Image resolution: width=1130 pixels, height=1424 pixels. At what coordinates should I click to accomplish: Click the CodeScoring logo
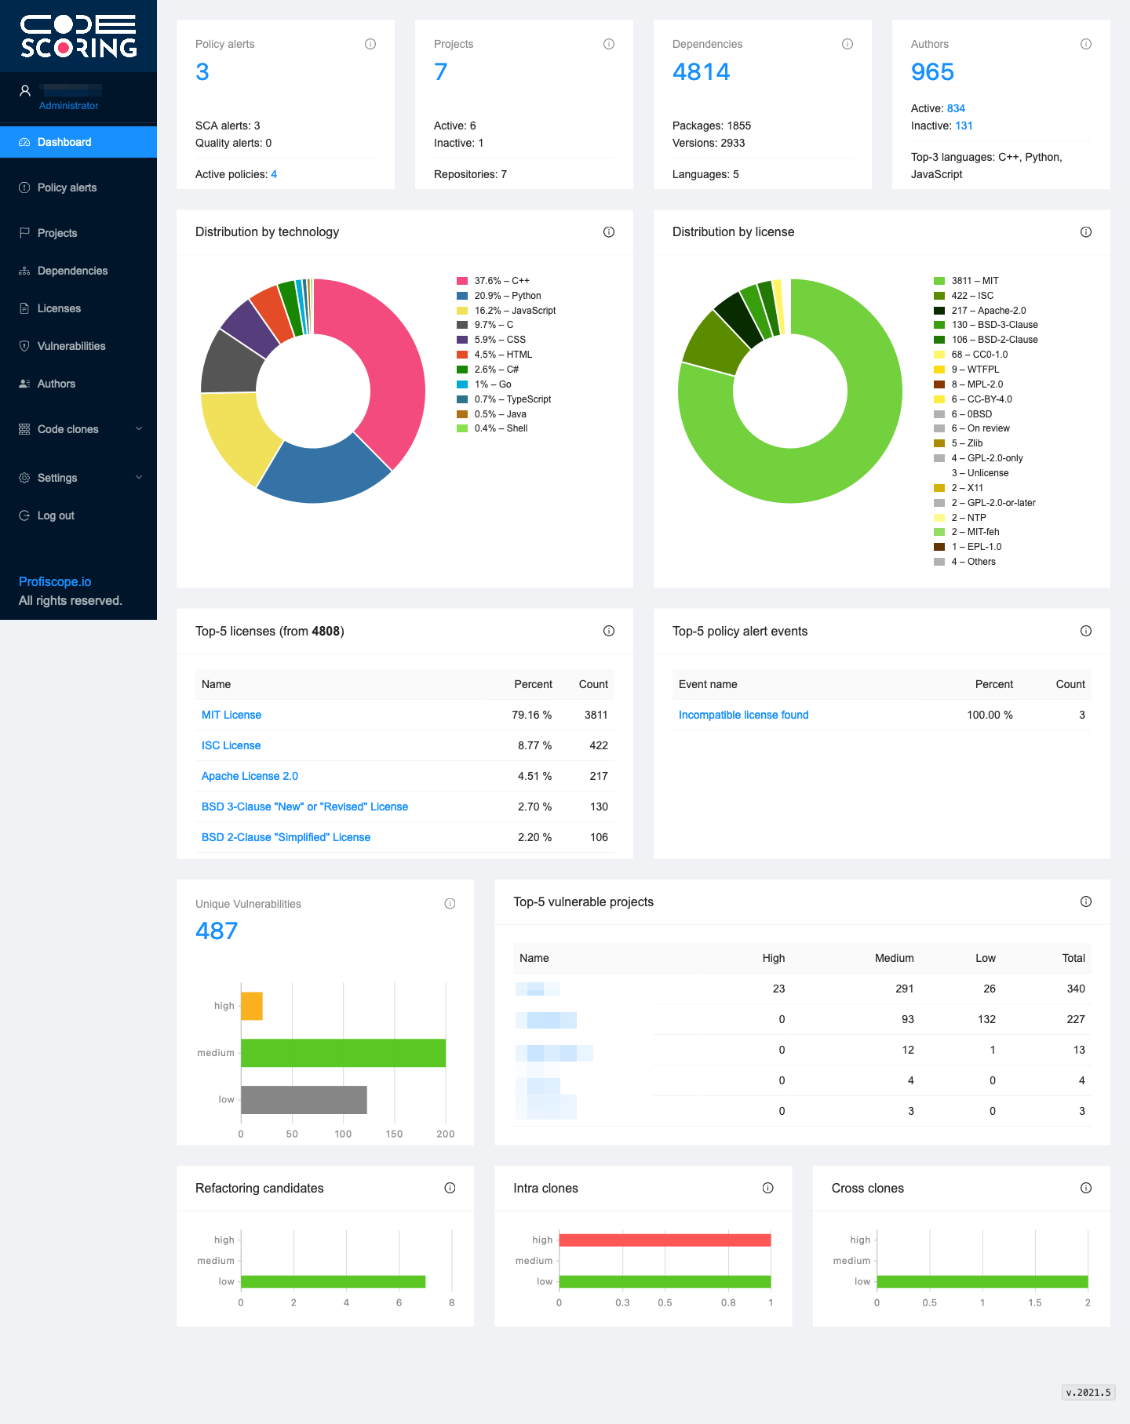tap(78, 36)
